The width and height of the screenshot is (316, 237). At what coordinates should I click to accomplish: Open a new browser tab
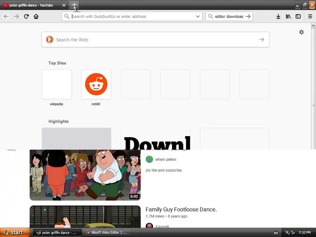pos(74,5)
